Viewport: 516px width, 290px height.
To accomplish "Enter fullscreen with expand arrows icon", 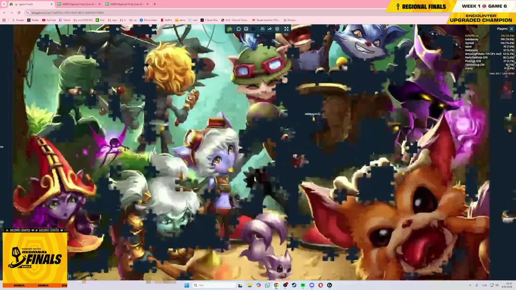I will [x=286, y=29].
